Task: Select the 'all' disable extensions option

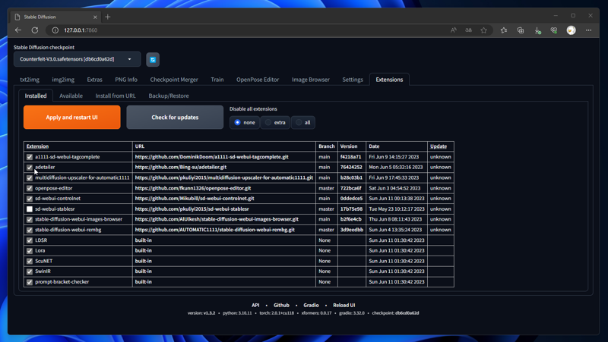Action: click(x=303, y=123)
